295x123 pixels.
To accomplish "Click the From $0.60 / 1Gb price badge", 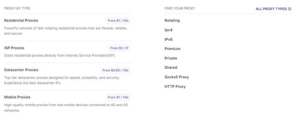I will [x=116, y=70].
